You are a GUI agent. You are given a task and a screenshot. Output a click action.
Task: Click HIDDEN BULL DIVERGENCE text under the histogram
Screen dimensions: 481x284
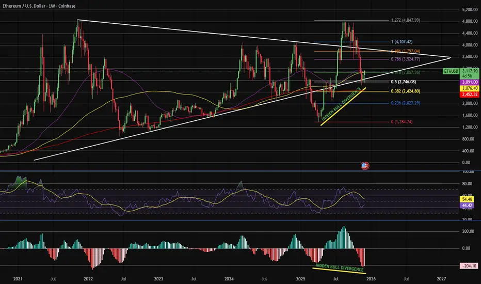pyautogui.click(x=339, y=267)
